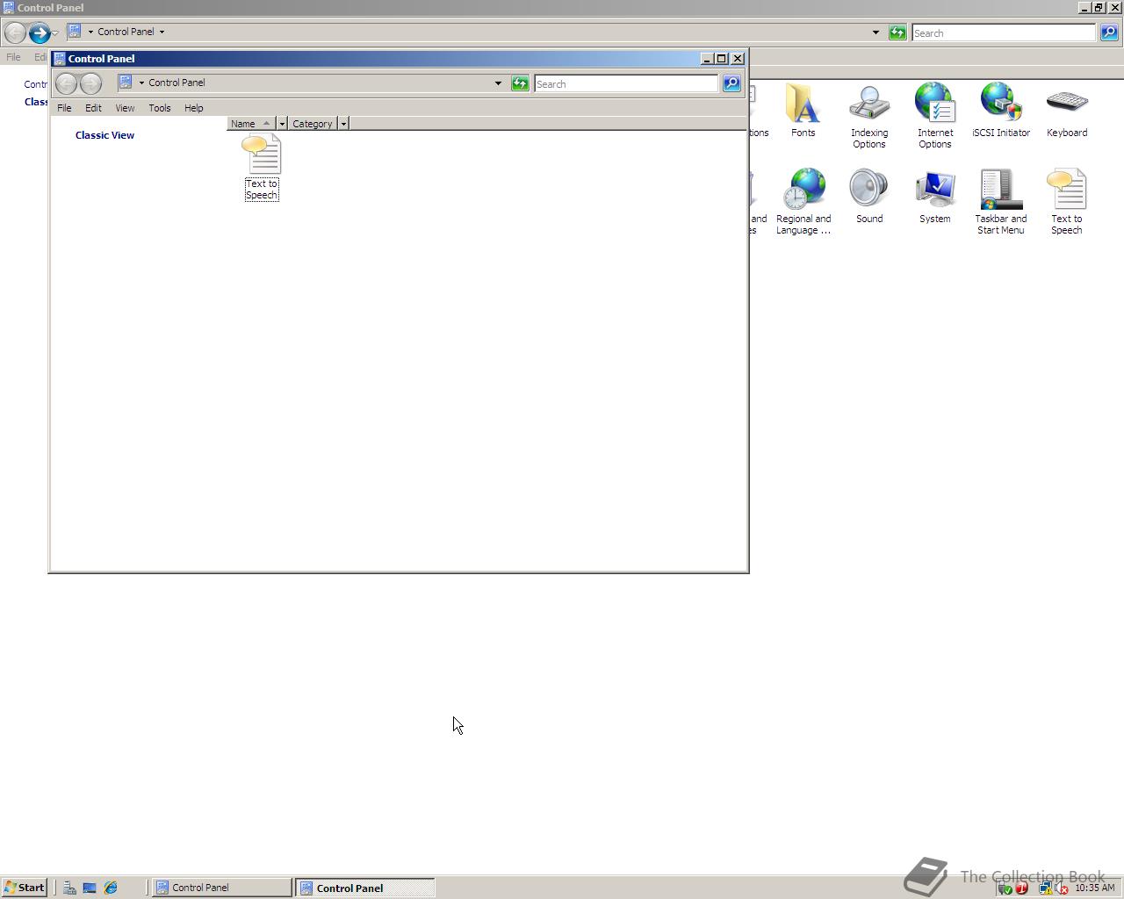Click Control Panel text in front address bar
The height and width of the screenshot is (899, 1124).
click(177, 83)
